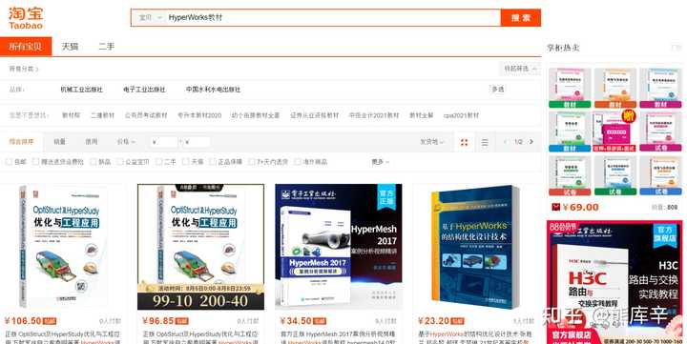Filter by brand 机械工业出版社
The image size is (687, 344).
tap(81, 90)
